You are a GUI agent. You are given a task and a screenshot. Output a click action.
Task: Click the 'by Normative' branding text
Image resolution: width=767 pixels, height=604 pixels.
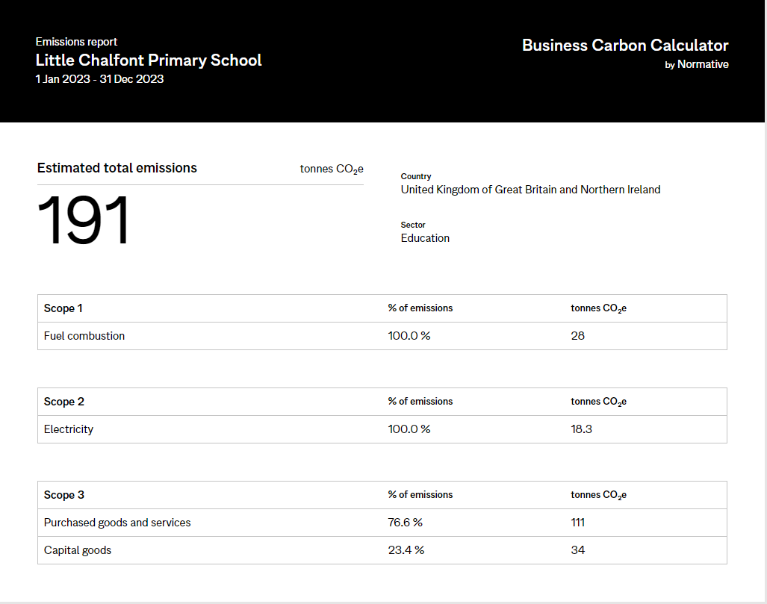click(x=696, y=65)
